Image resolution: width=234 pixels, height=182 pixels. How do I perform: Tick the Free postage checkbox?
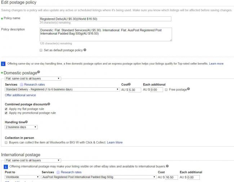(166, 90)
